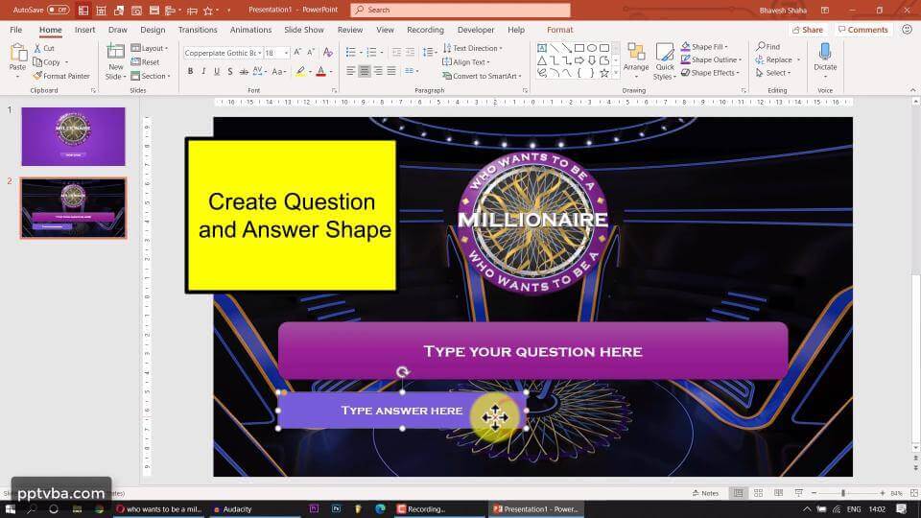Switch to the Animations tab

(250, 30)
